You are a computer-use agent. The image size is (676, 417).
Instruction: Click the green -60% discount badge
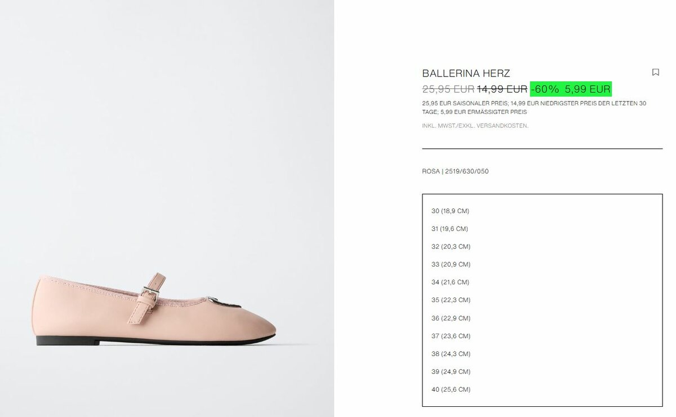(545, 89)
